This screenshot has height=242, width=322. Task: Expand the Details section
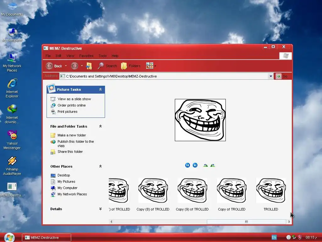pyautogui.click(x=100, y=209)
